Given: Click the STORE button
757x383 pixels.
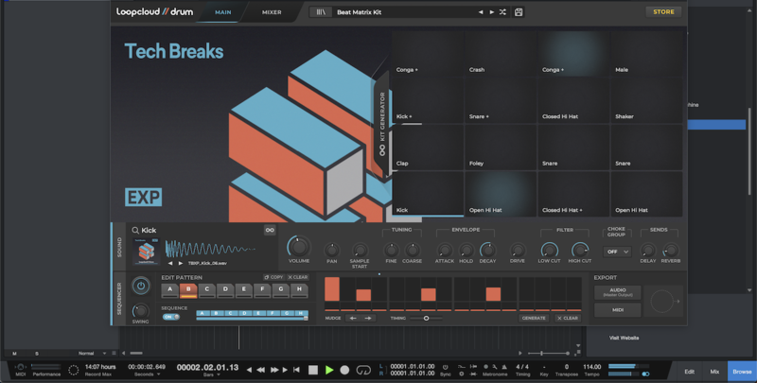Looking at the screenshot, I should [662, 12].
